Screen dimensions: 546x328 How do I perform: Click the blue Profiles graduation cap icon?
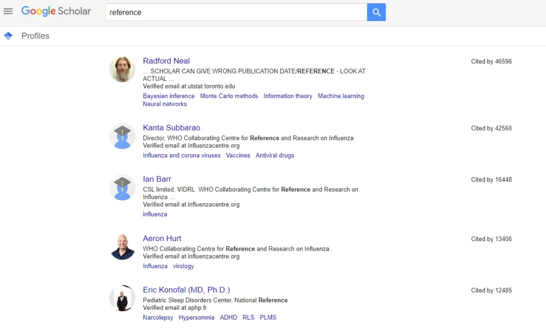pyautogui.click(x=8, y=36)
